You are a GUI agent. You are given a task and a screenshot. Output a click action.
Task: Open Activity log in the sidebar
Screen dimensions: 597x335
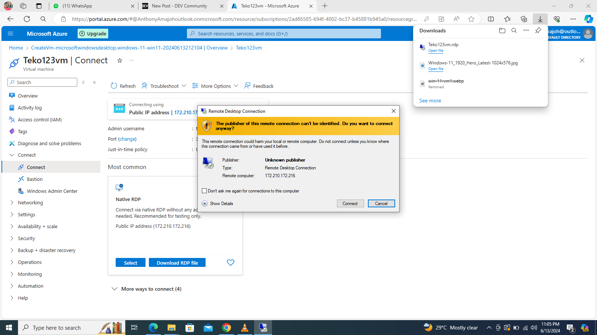(30, 108)
